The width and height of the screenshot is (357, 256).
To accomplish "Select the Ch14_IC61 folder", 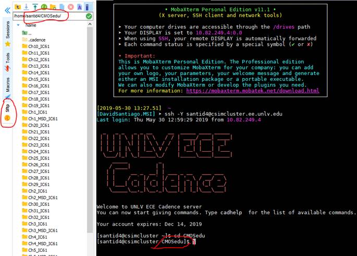I will (x=36, y=72).
